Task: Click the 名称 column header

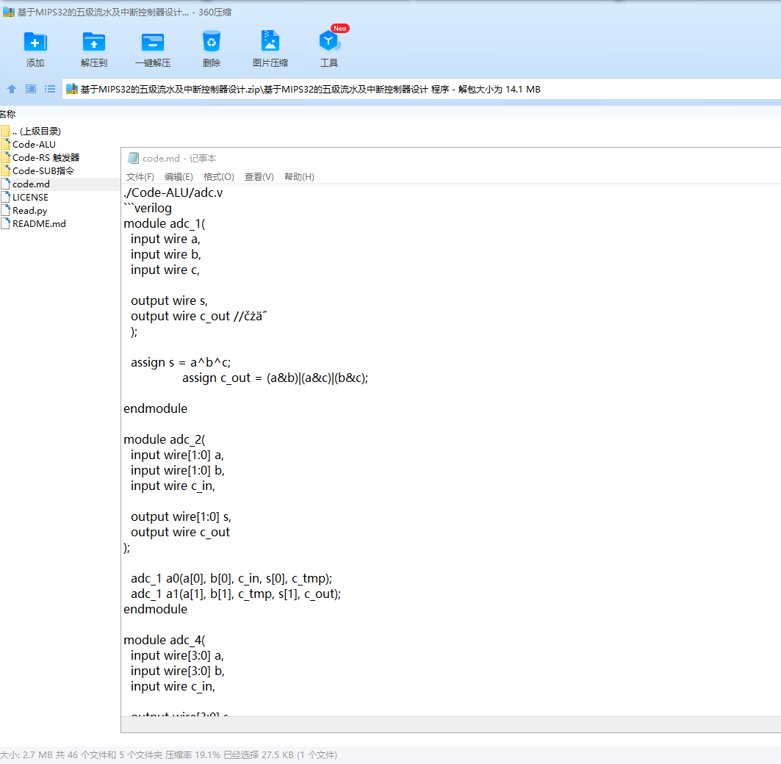Action: (x=7, y=114)
